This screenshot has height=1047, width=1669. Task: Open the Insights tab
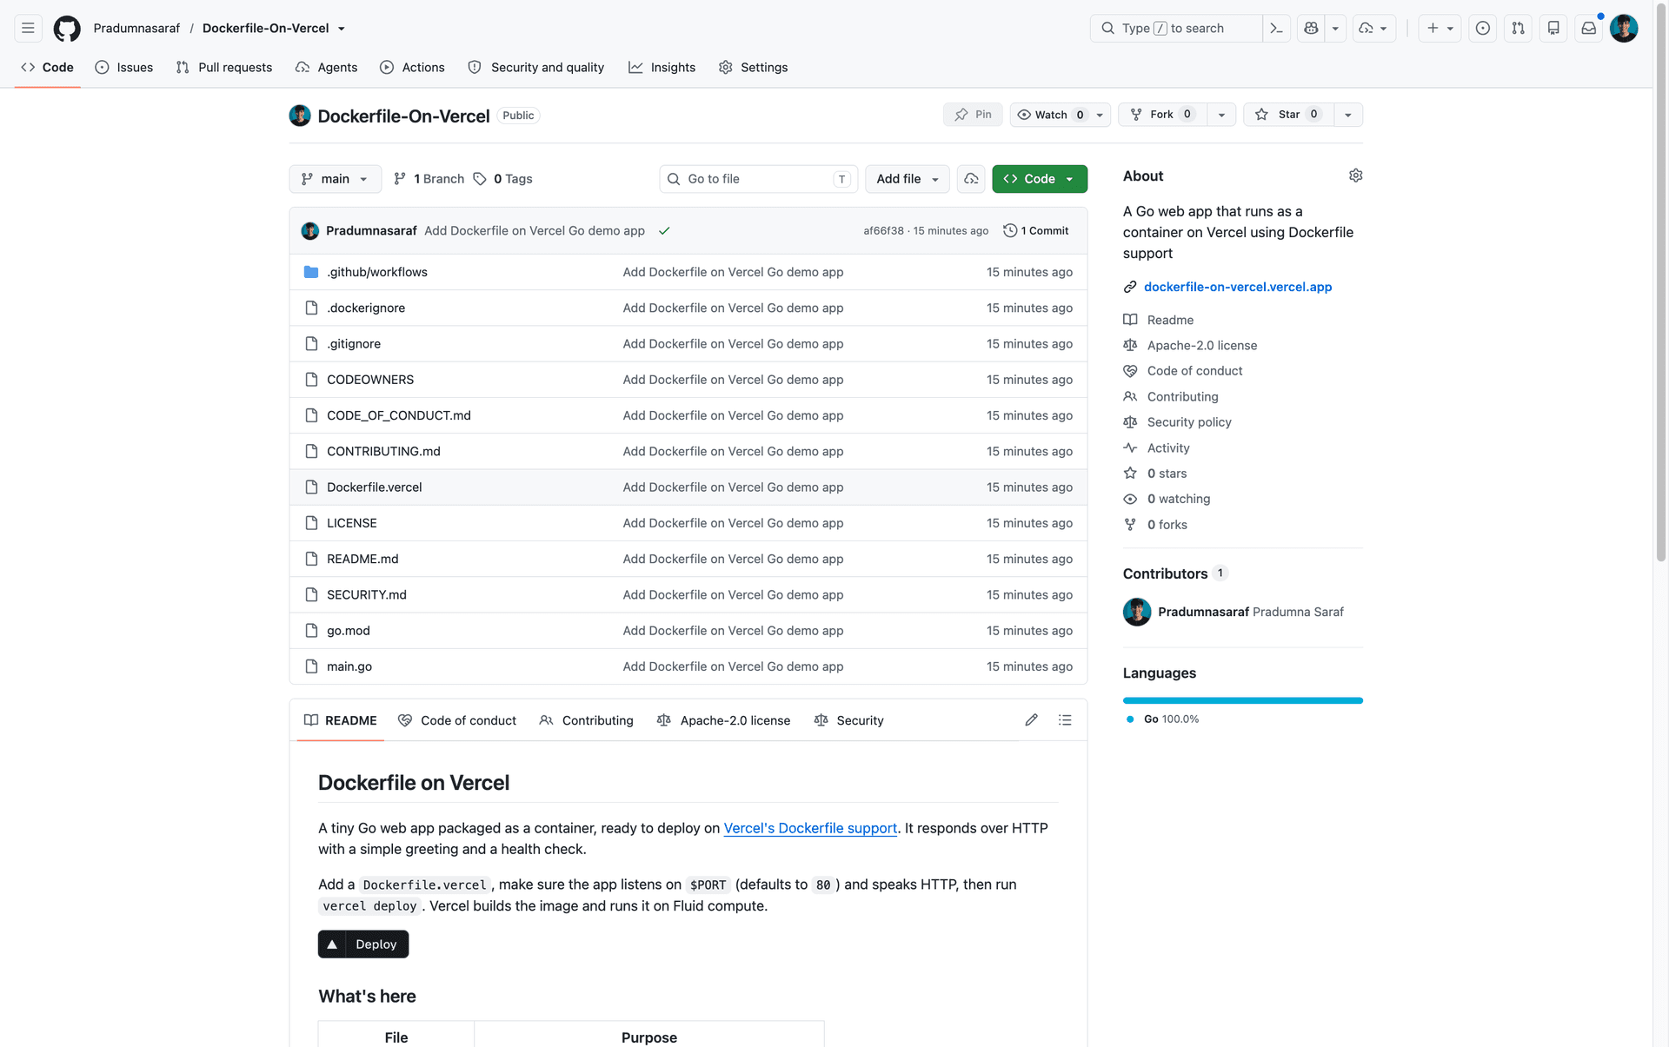[662, 67]
